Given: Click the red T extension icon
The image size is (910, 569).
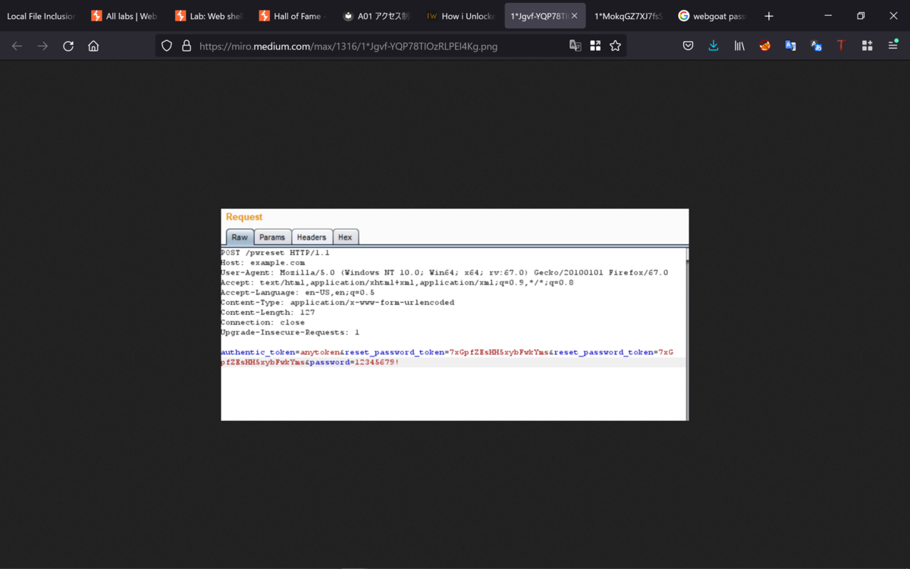Looking at the screenshot, I should tap(841, 46).
